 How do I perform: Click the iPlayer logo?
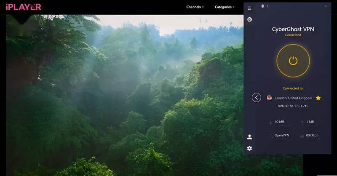click(24, 7)
